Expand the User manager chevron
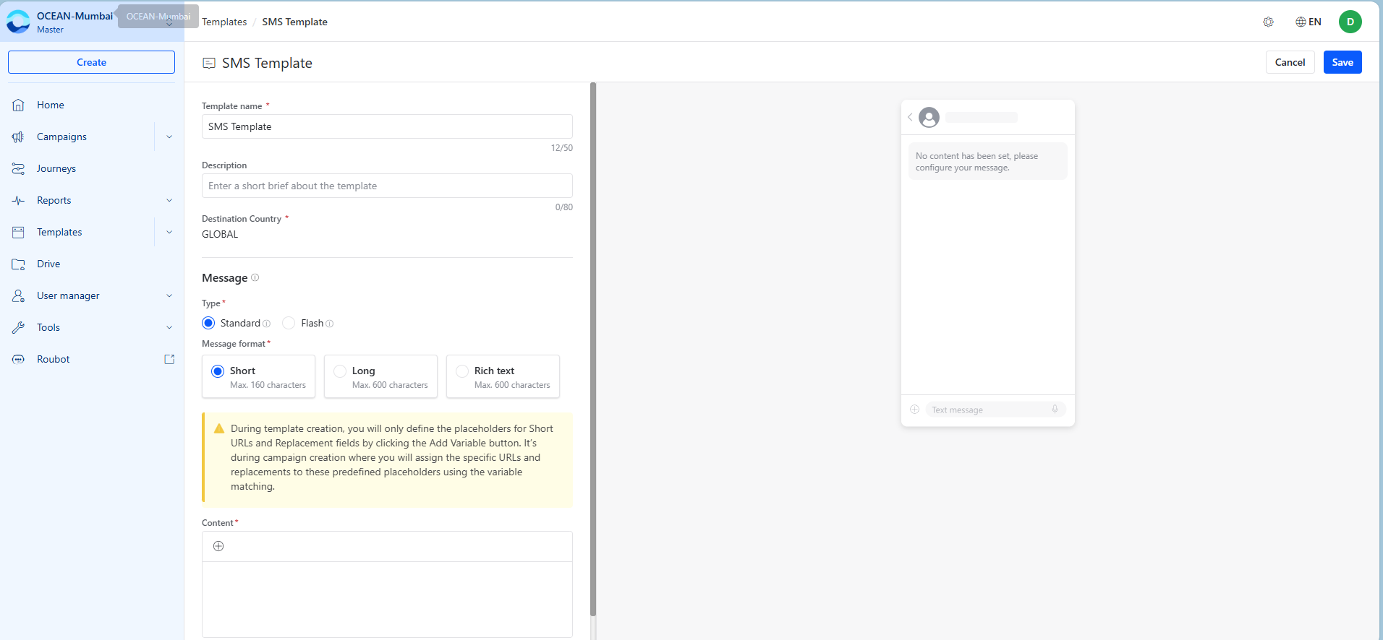This screenshot has width=1383, height=640. (x=169, y=295)
